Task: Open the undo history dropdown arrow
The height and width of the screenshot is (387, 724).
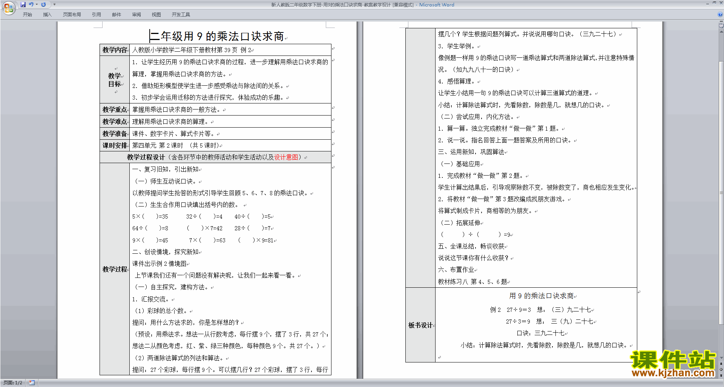Action: (37, 5)
